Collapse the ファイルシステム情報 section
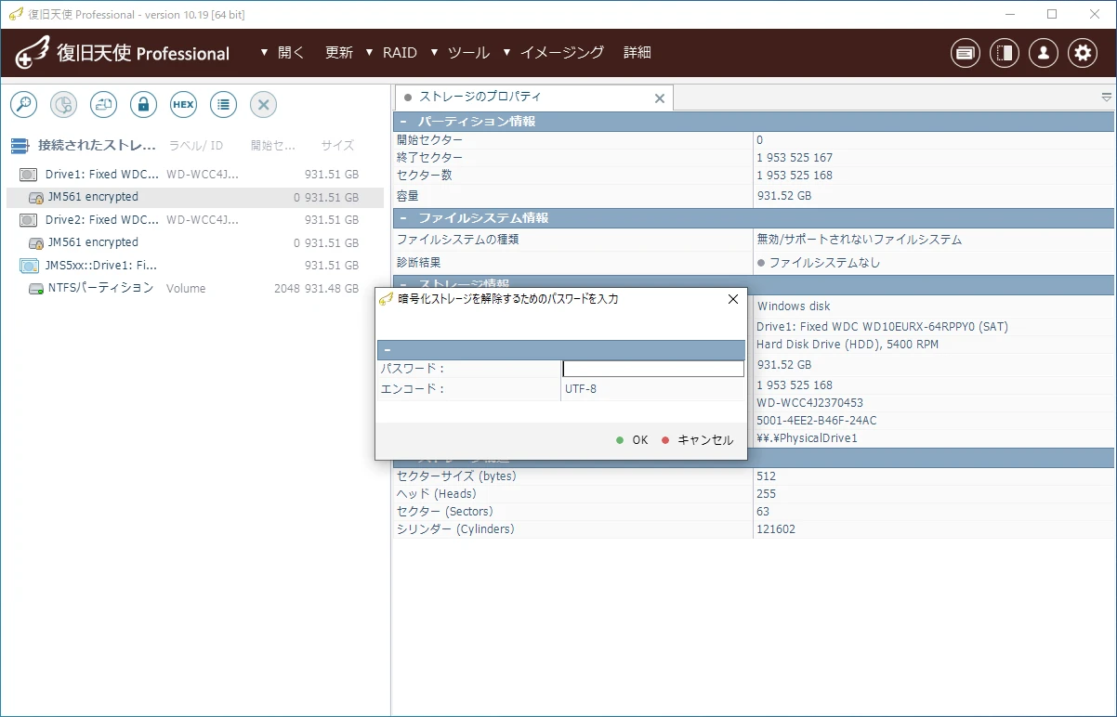The width and height of the screenshot is (1117, 717). (403, 218)
